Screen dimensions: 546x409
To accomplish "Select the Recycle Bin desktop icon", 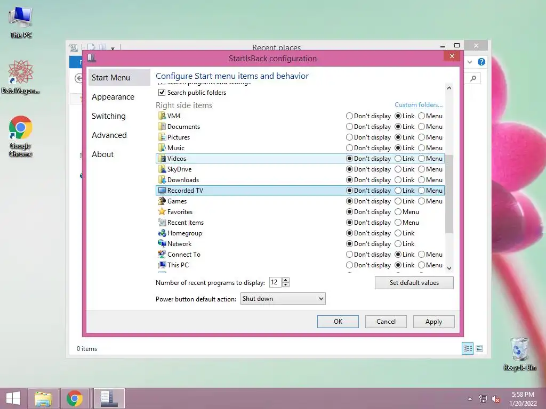I will [x=519, y=354].
